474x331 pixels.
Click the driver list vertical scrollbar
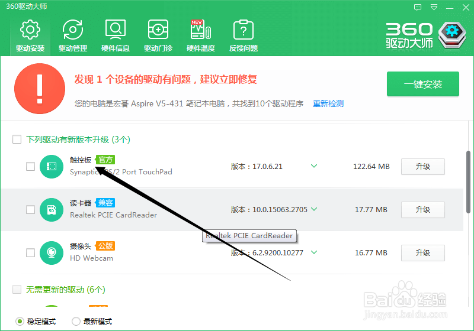468,182
